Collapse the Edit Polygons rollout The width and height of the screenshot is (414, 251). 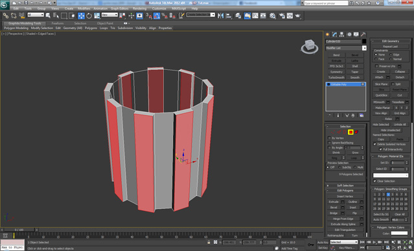(x=345, y=190)
